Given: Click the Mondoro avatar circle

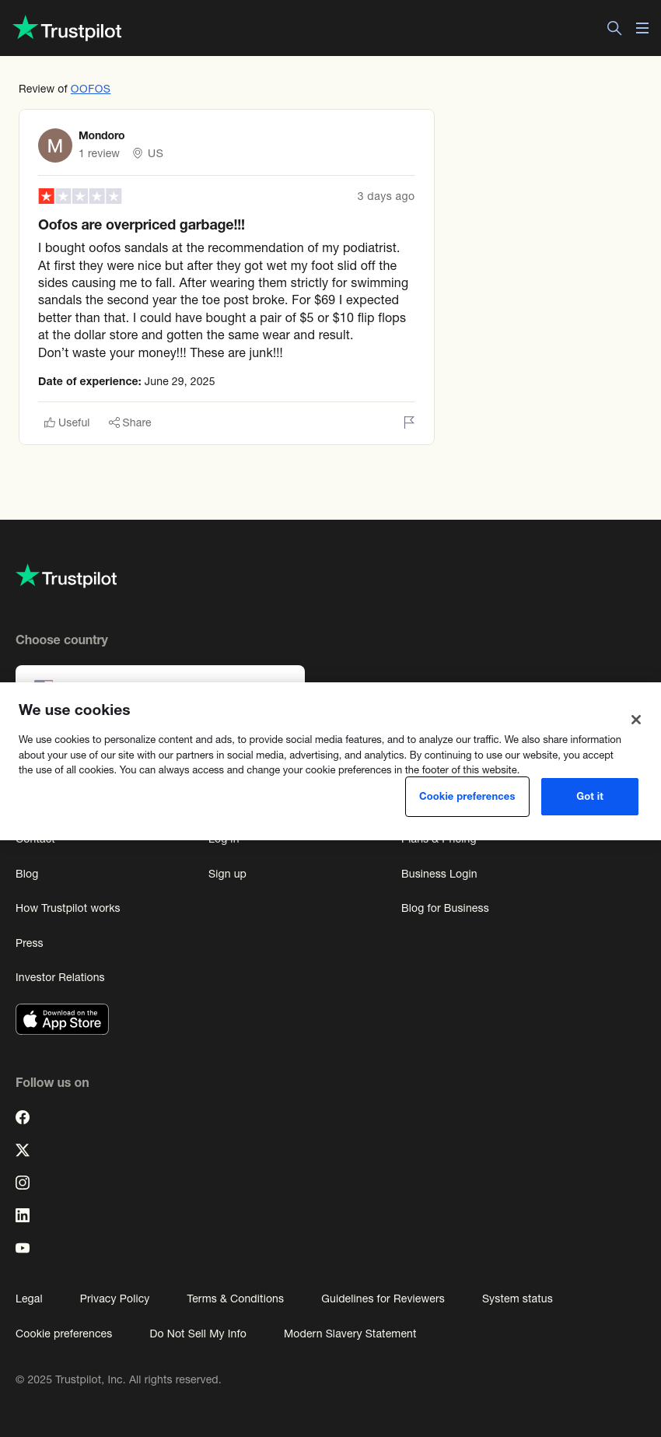Looking at the screenshot, I should [55, 145].
